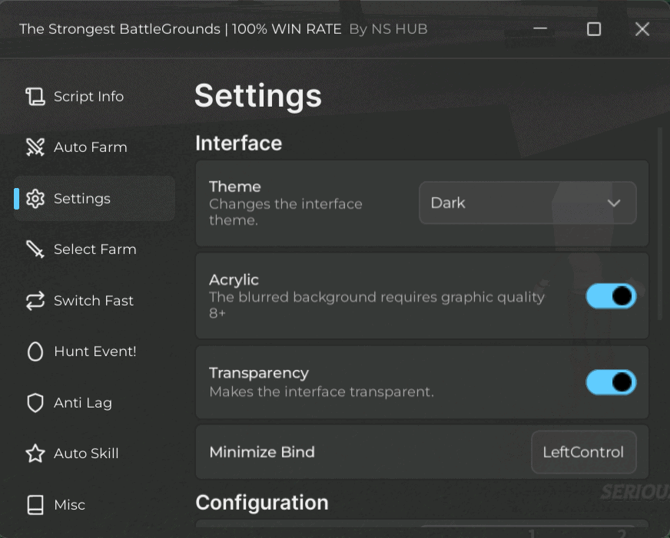This screenshot has height=538, width=670.
Task: Click 'Changes the interface theme.' description
Action: coord(285,212)
